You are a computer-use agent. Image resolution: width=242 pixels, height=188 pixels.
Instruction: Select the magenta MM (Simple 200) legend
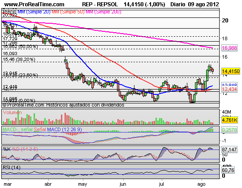point(104,12)
